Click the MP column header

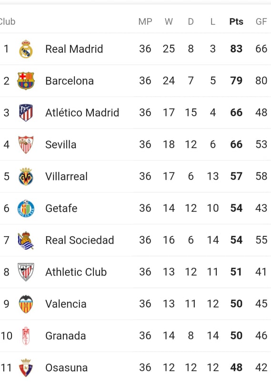145,21
